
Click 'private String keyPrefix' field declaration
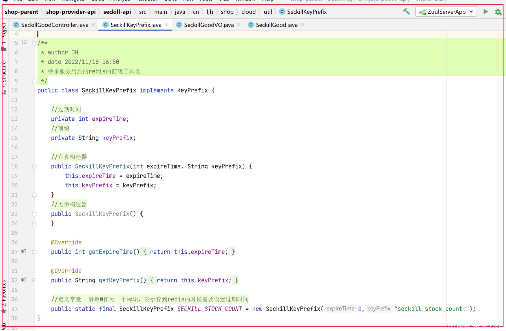pyautogui.click(x=93, y=138)
